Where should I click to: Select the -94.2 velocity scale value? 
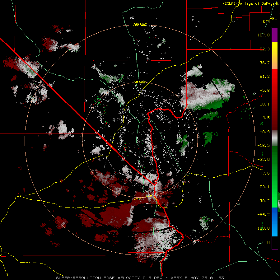[264, 214]
